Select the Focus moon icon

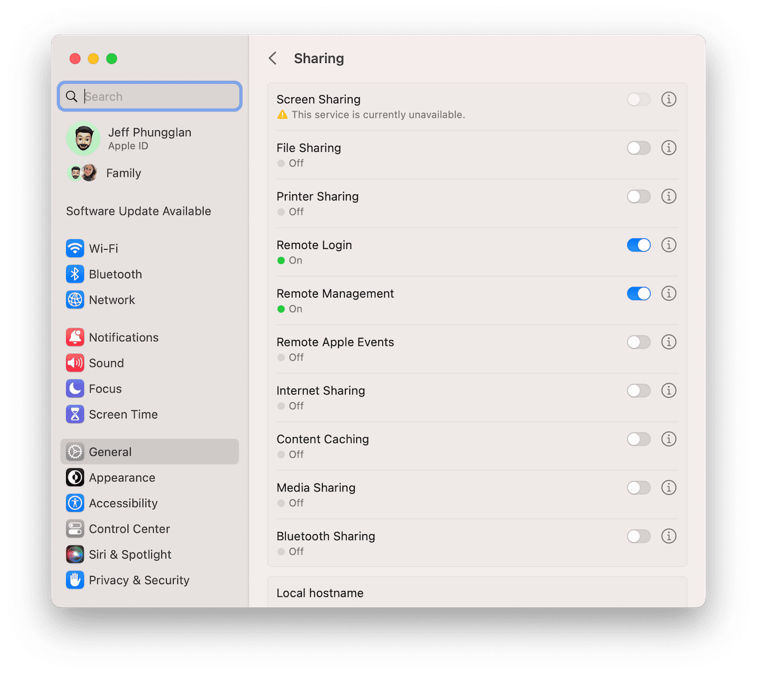point(75,389)
